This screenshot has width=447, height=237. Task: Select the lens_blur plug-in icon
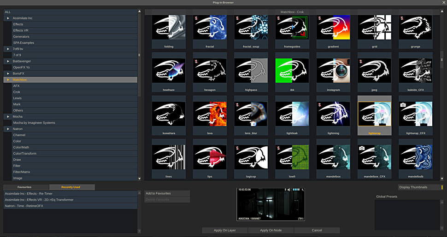click(251, 114)
